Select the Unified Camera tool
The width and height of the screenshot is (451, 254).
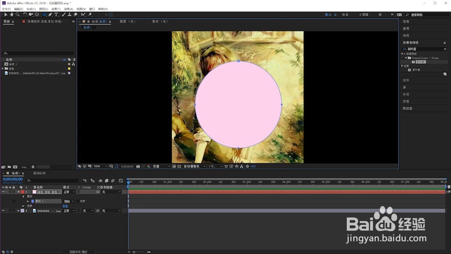[31, 14]
